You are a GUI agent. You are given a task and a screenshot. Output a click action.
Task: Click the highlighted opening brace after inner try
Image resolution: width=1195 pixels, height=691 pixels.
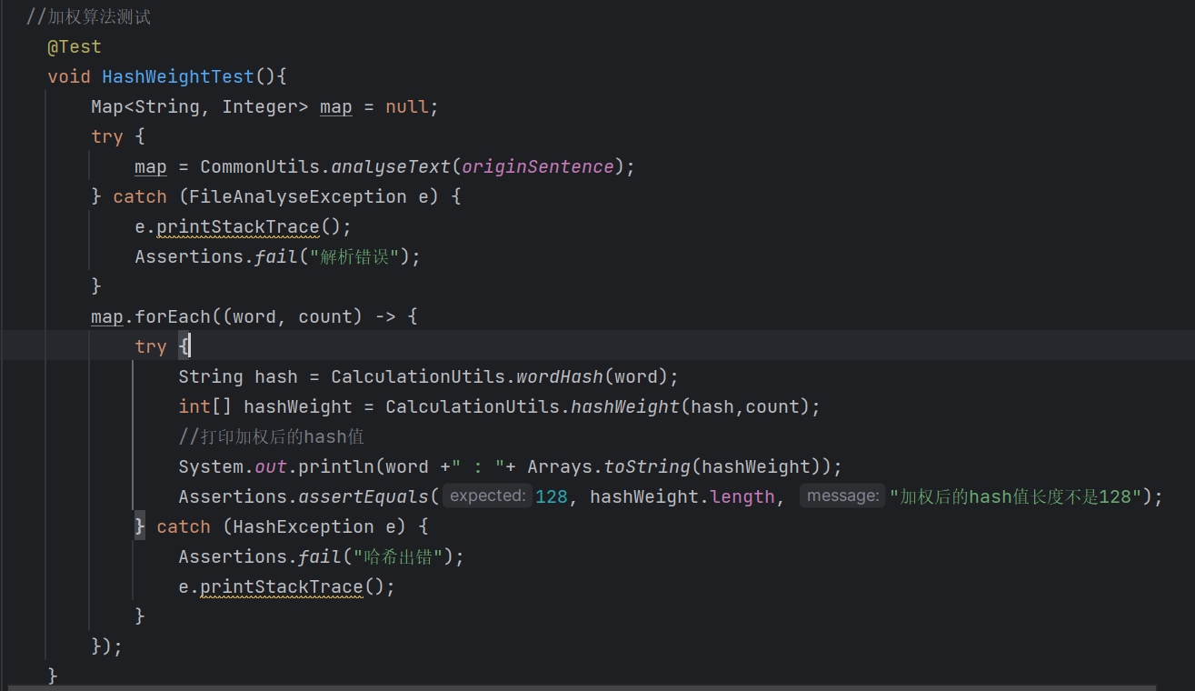[x=184, y=346]
